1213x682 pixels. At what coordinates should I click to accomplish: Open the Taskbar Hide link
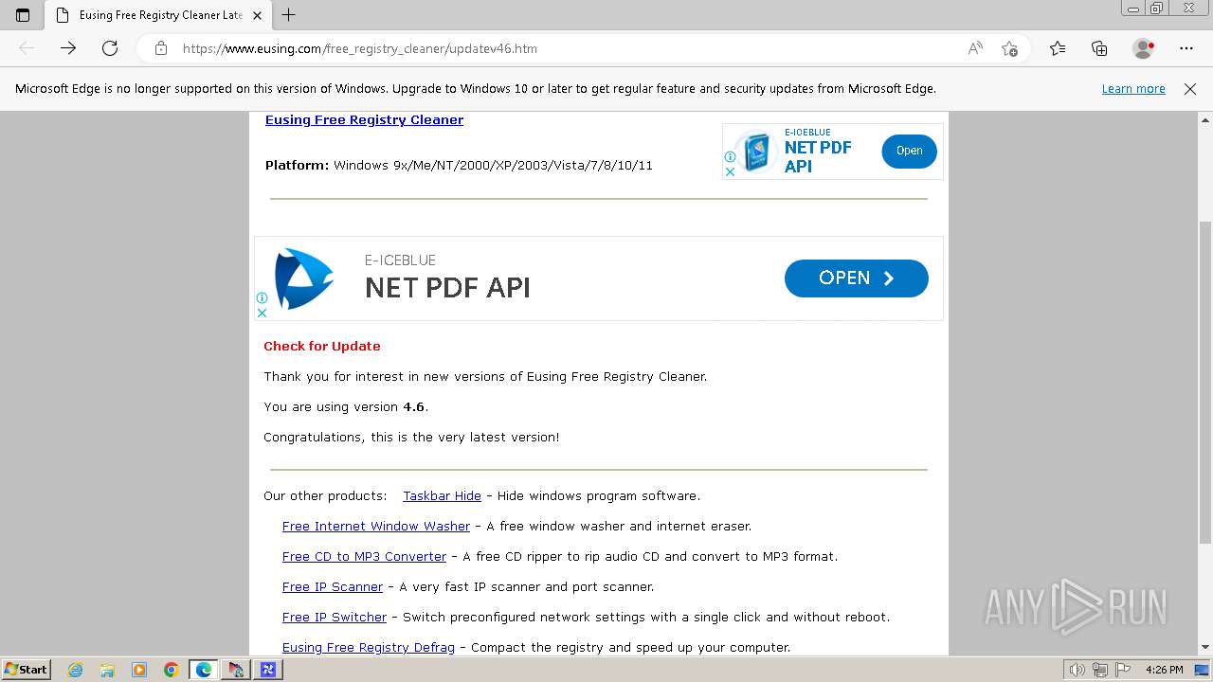tap(442, 495)
